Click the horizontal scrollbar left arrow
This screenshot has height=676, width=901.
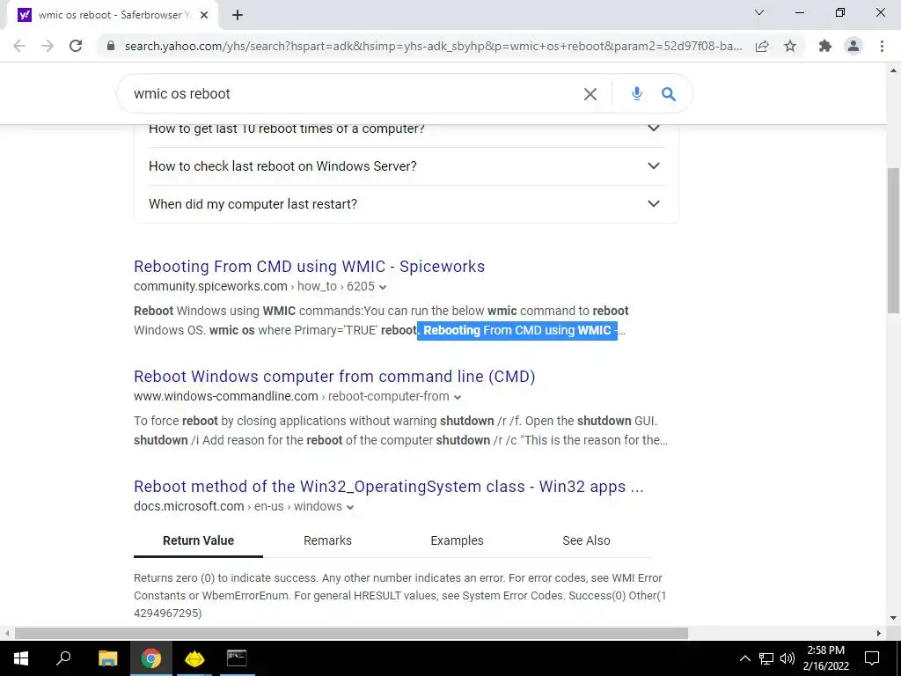coord(6,633)
